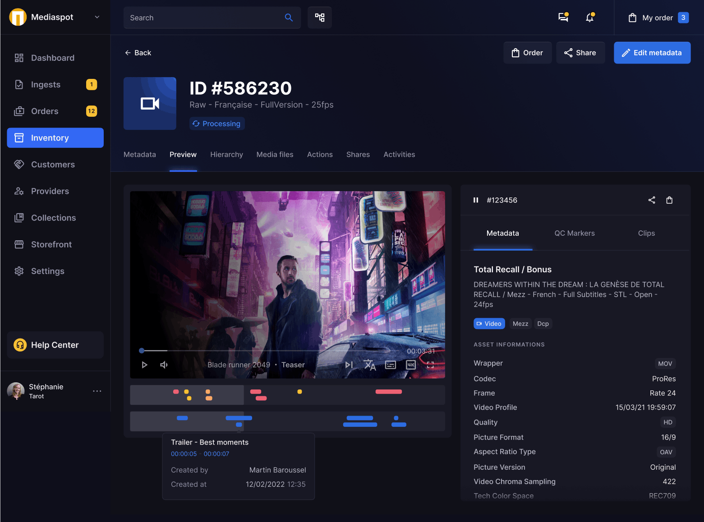
Task: Click the clip start time 00:00:05
Action: tap(184, 454)
